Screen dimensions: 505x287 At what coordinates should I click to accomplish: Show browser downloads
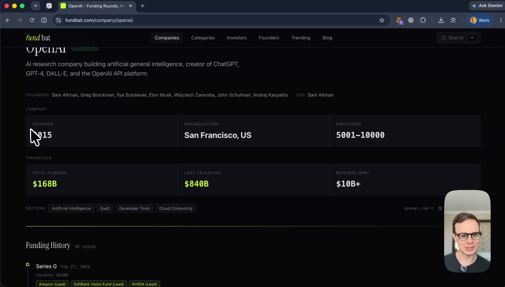[x=441, y=20]
